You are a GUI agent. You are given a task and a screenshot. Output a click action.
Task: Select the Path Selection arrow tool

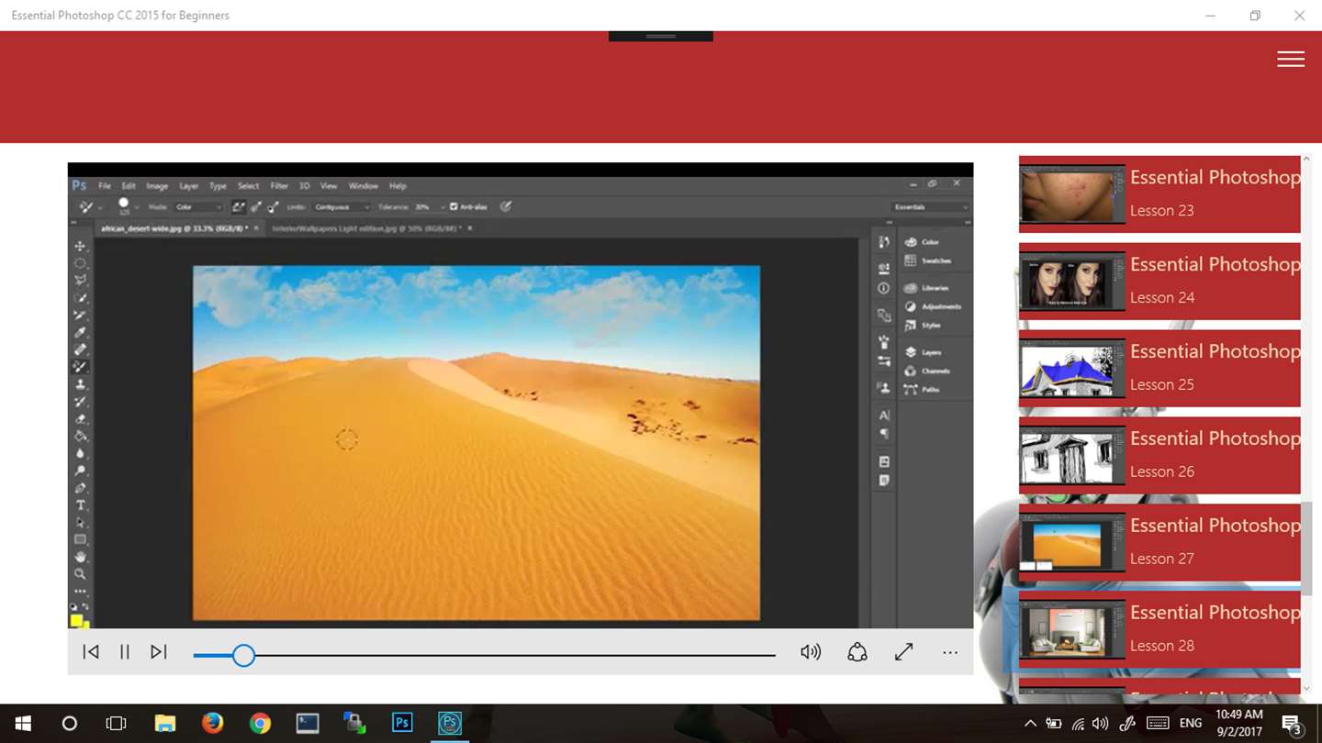pyautogui.click(x=81, y=523)
